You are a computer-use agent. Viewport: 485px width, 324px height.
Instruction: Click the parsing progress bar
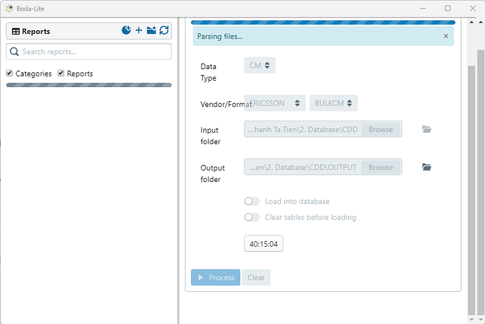point(323,22)
